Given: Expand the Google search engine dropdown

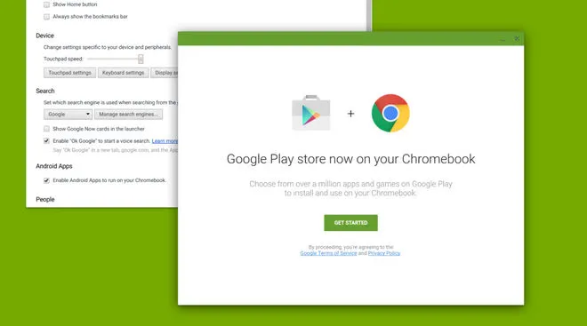Looking at the screenshot, I should (x=68, y=115).
